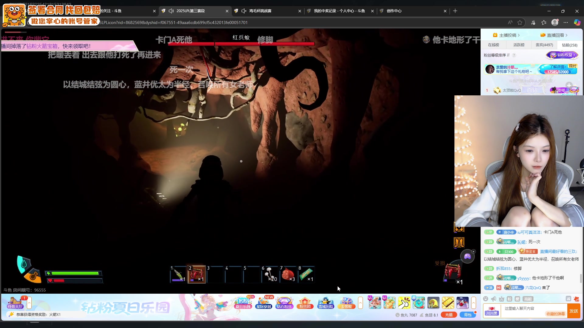The image size is (584, 328).
Task: Switch to the 贵宾(4497) tab
Action: point(544,45)
